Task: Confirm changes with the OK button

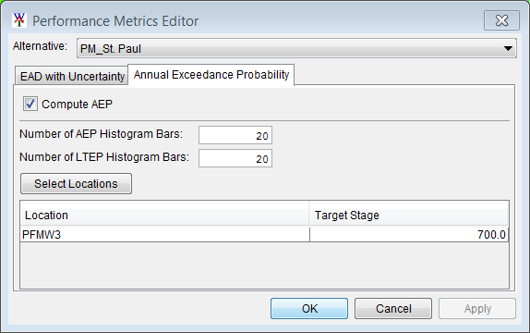Action: click(x=309, y=309)
